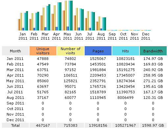This screenshot has width=168, height=130.
Task: Click visits value 97152
Action: pyautogui.click(x=70, y=70)
